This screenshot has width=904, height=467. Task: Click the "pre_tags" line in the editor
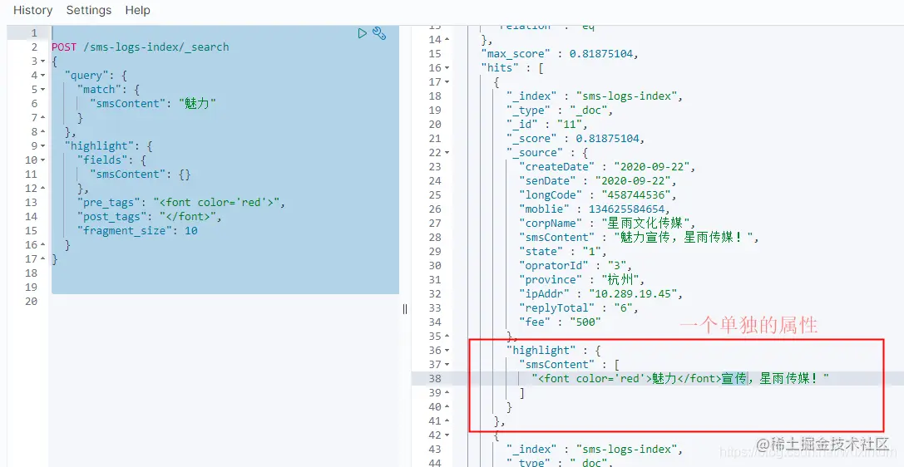coord(181,203)
